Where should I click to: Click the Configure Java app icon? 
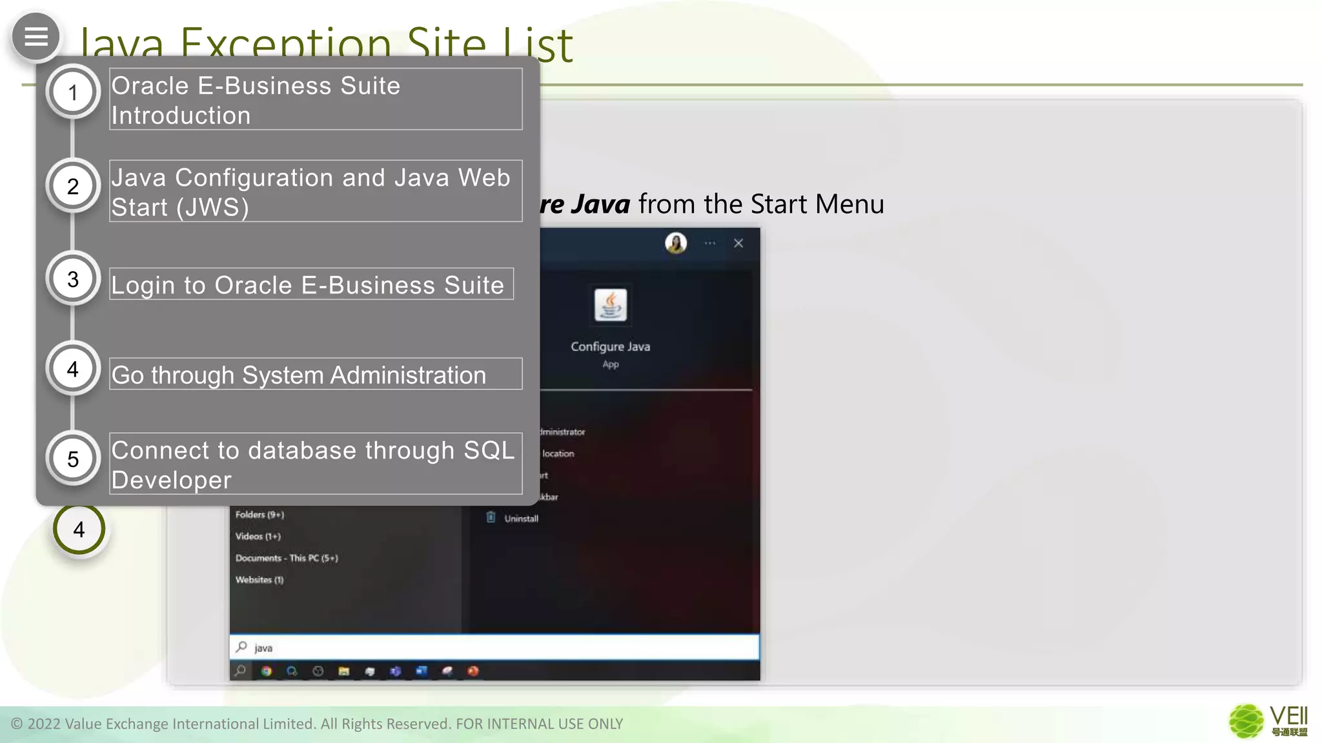coord(611,305)
